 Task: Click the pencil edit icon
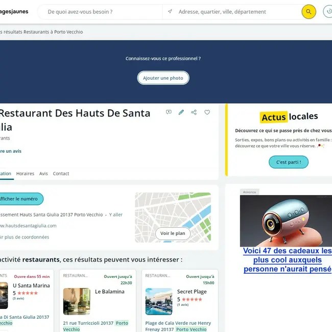(181, 112)
